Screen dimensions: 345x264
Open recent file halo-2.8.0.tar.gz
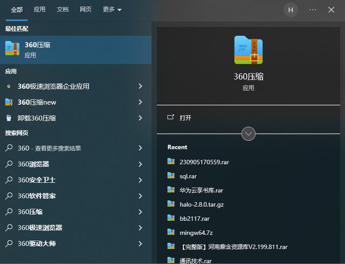[x=202, y=205]
